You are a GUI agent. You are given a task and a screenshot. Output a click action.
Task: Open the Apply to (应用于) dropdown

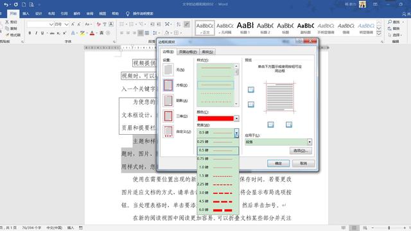[310, 142]
